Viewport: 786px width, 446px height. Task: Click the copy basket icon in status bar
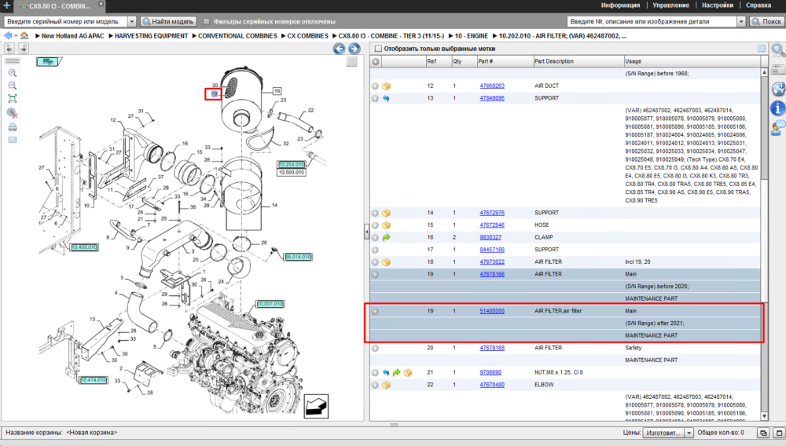point(763,433)
